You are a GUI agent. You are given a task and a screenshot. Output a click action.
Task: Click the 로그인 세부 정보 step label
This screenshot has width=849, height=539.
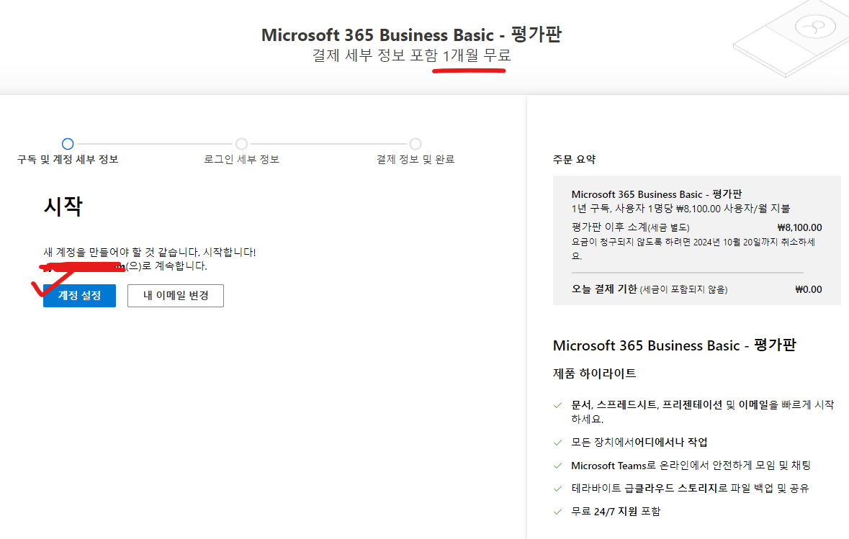point(241,160)
